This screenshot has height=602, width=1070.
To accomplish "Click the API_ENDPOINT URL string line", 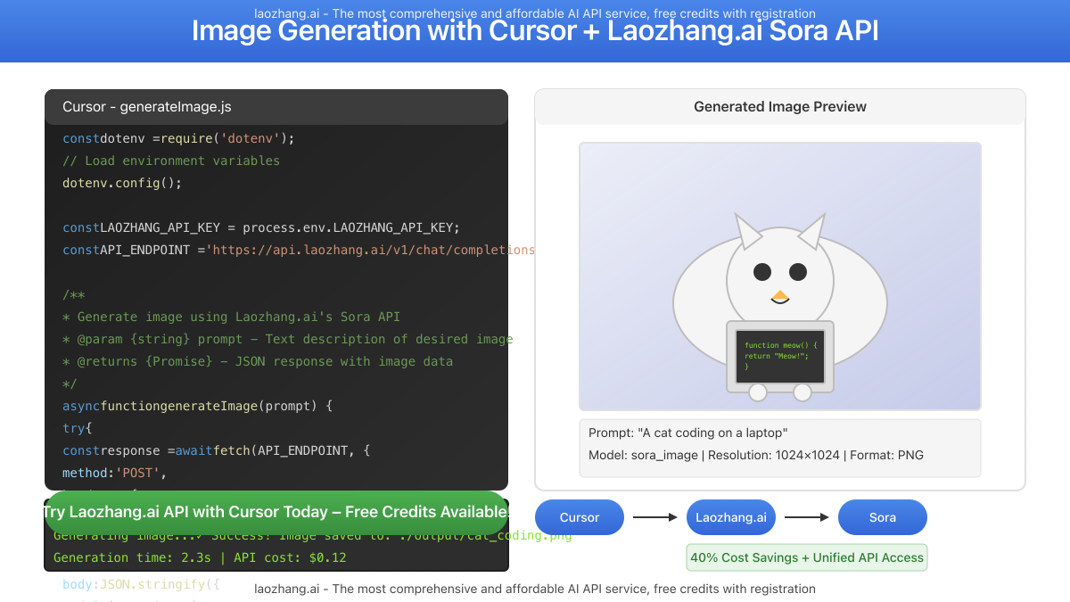I will (299, 250).
